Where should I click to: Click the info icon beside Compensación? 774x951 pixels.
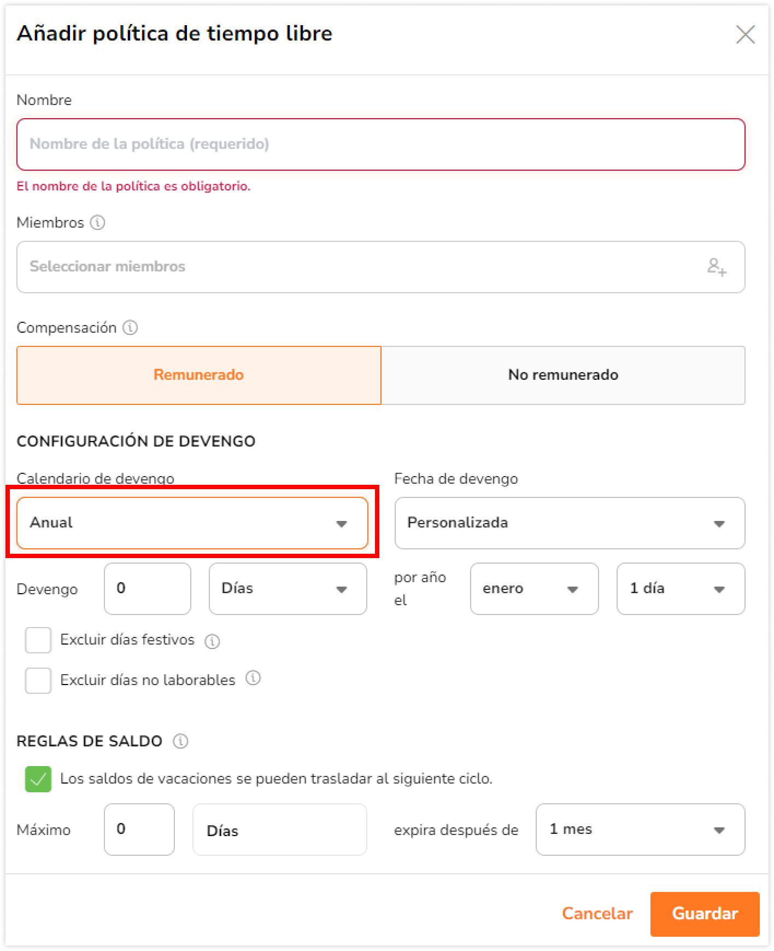(x=130, y=328)
